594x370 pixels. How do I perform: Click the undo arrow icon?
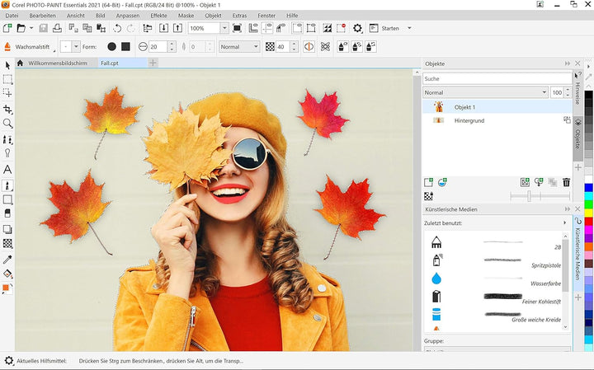(117, 28)
